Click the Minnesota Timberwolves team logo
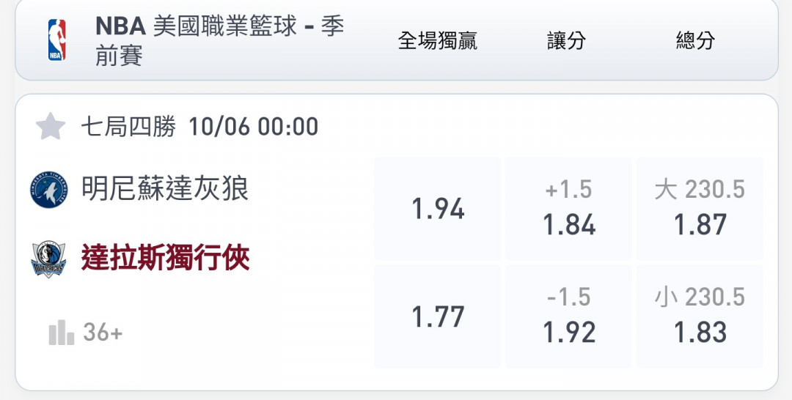Image resolution: width=792 pixels, height=400 pixels. [48, 190]
